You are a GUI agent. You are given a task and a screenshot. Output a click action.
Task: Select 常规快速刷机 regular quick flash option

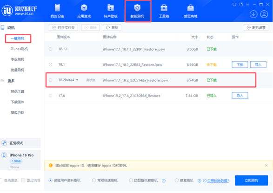tap(105, 180)
